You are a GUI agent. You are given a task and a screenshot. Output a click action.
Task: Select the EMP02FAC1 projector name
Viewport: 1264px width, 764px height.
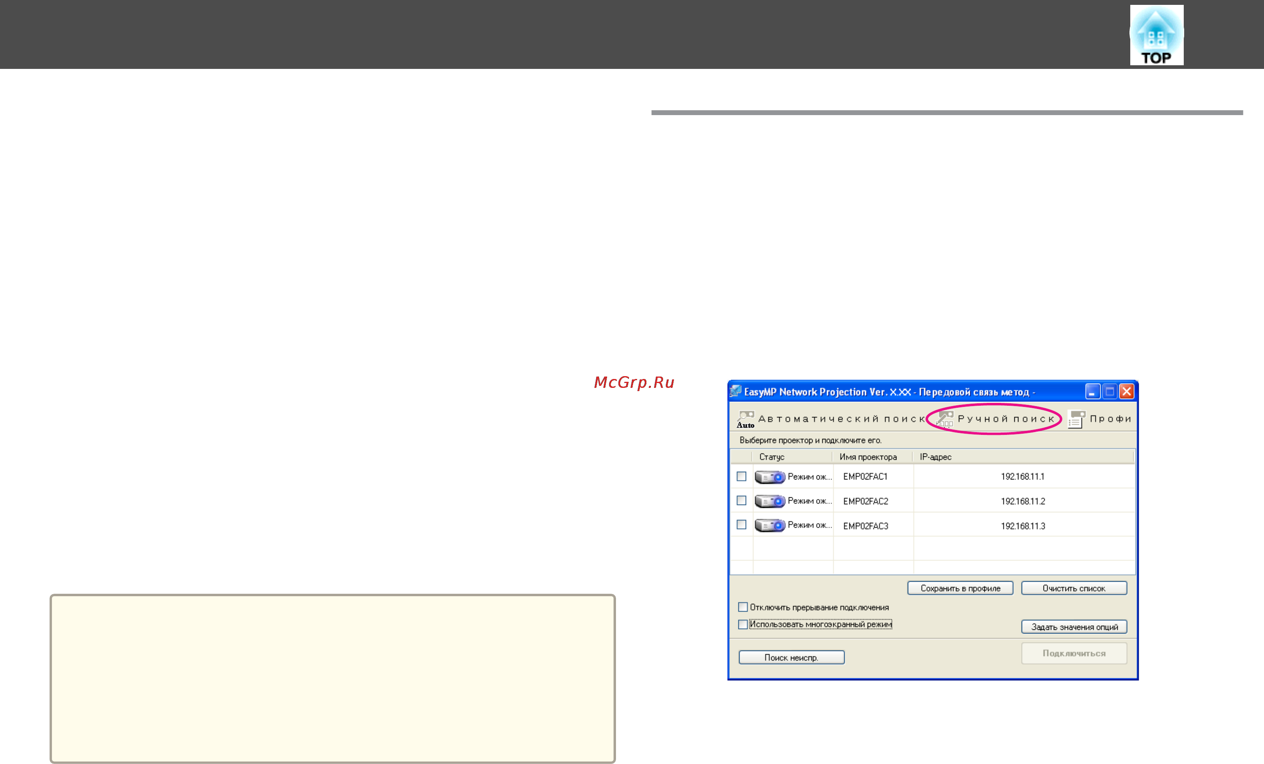click(x=865, y=476)
